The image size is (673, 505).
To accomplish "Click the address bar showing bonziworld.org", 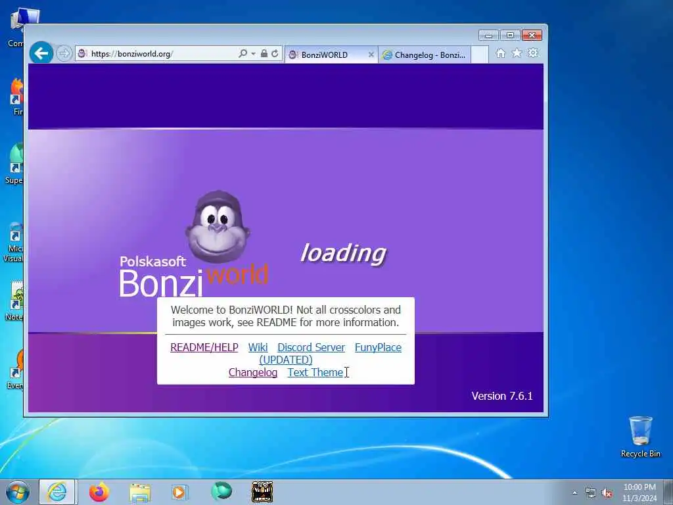I will 156,54.
